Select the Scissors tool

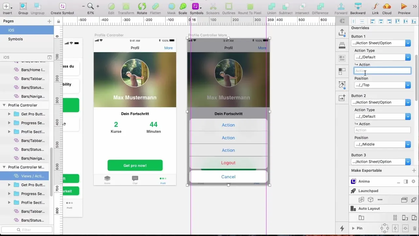[213, 6]
